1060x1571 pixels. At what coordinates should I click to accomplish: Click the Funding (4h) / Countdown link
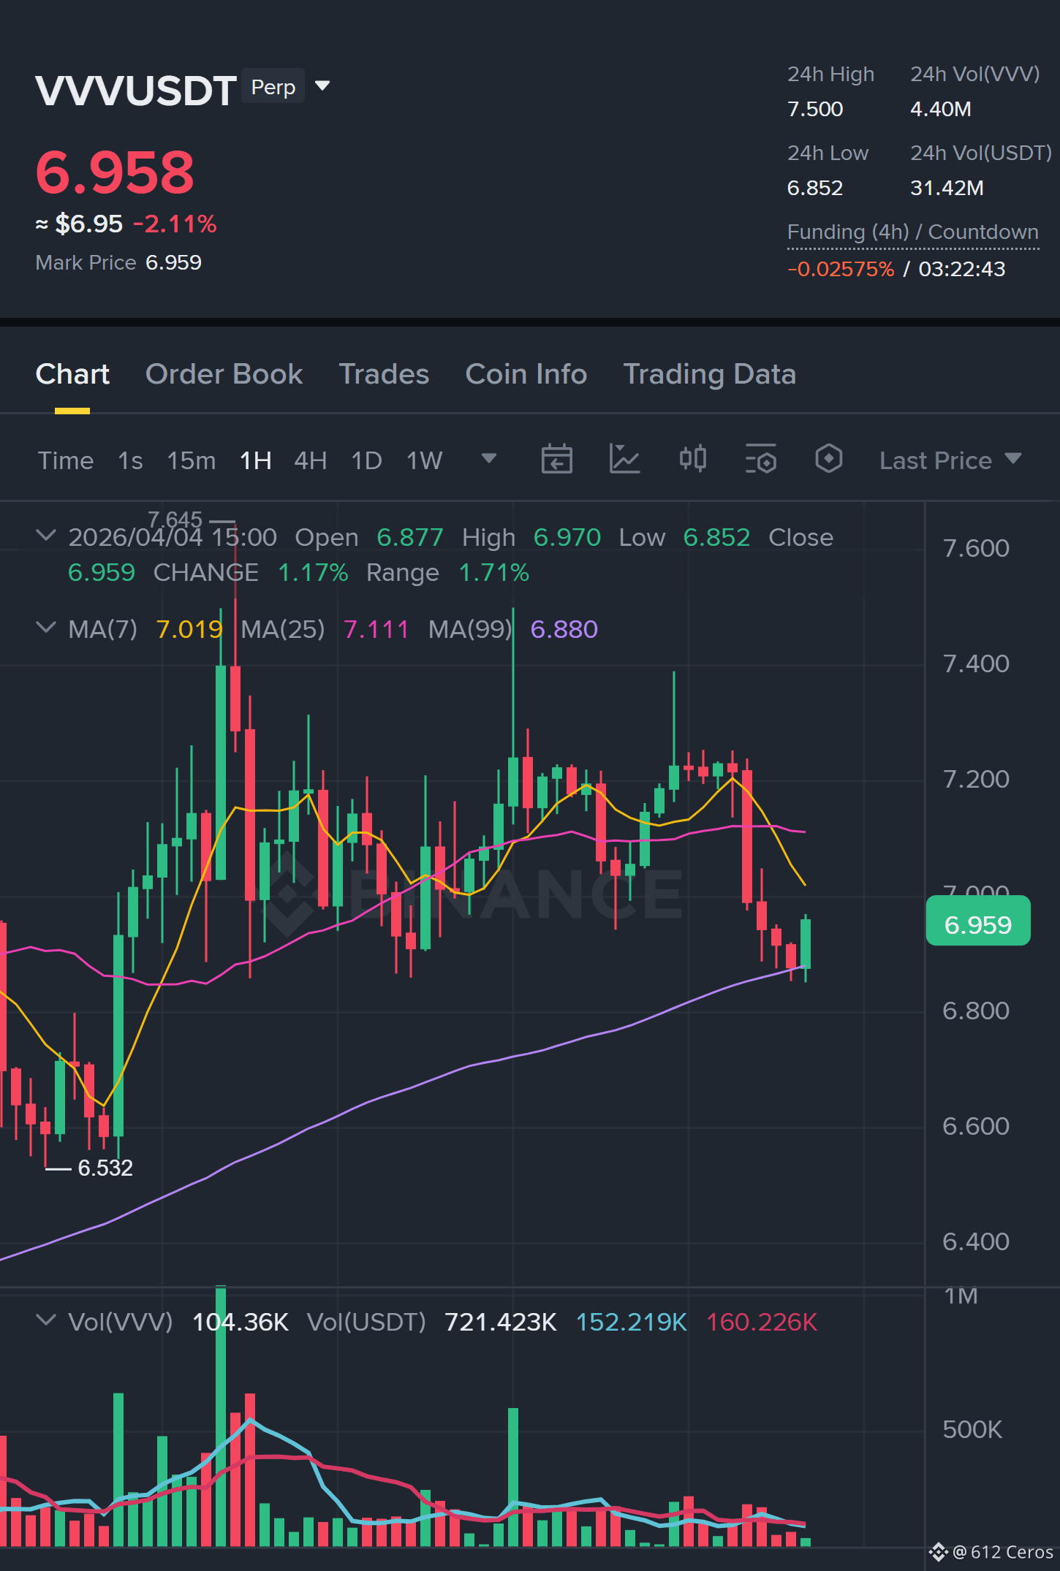pyautogui.click(x=913, y=232)
